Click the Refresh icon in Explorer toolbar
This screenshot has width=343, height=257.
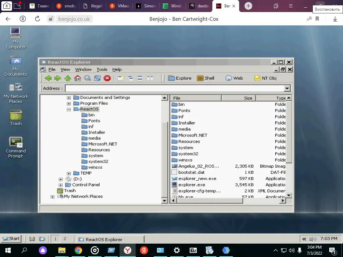pyautogui.click(x=97, y=78)
